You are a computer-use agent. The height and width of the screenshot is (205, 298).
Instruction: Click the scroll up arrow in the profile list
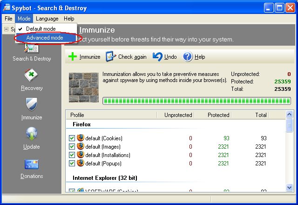click(x=289, y=114)
